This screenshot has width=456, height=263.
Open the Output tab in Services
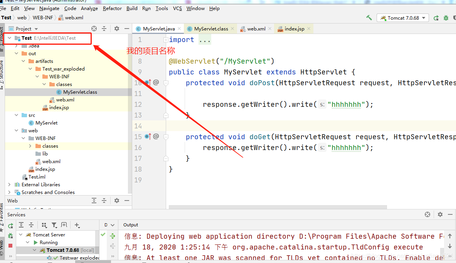click(x=131, y=225)
